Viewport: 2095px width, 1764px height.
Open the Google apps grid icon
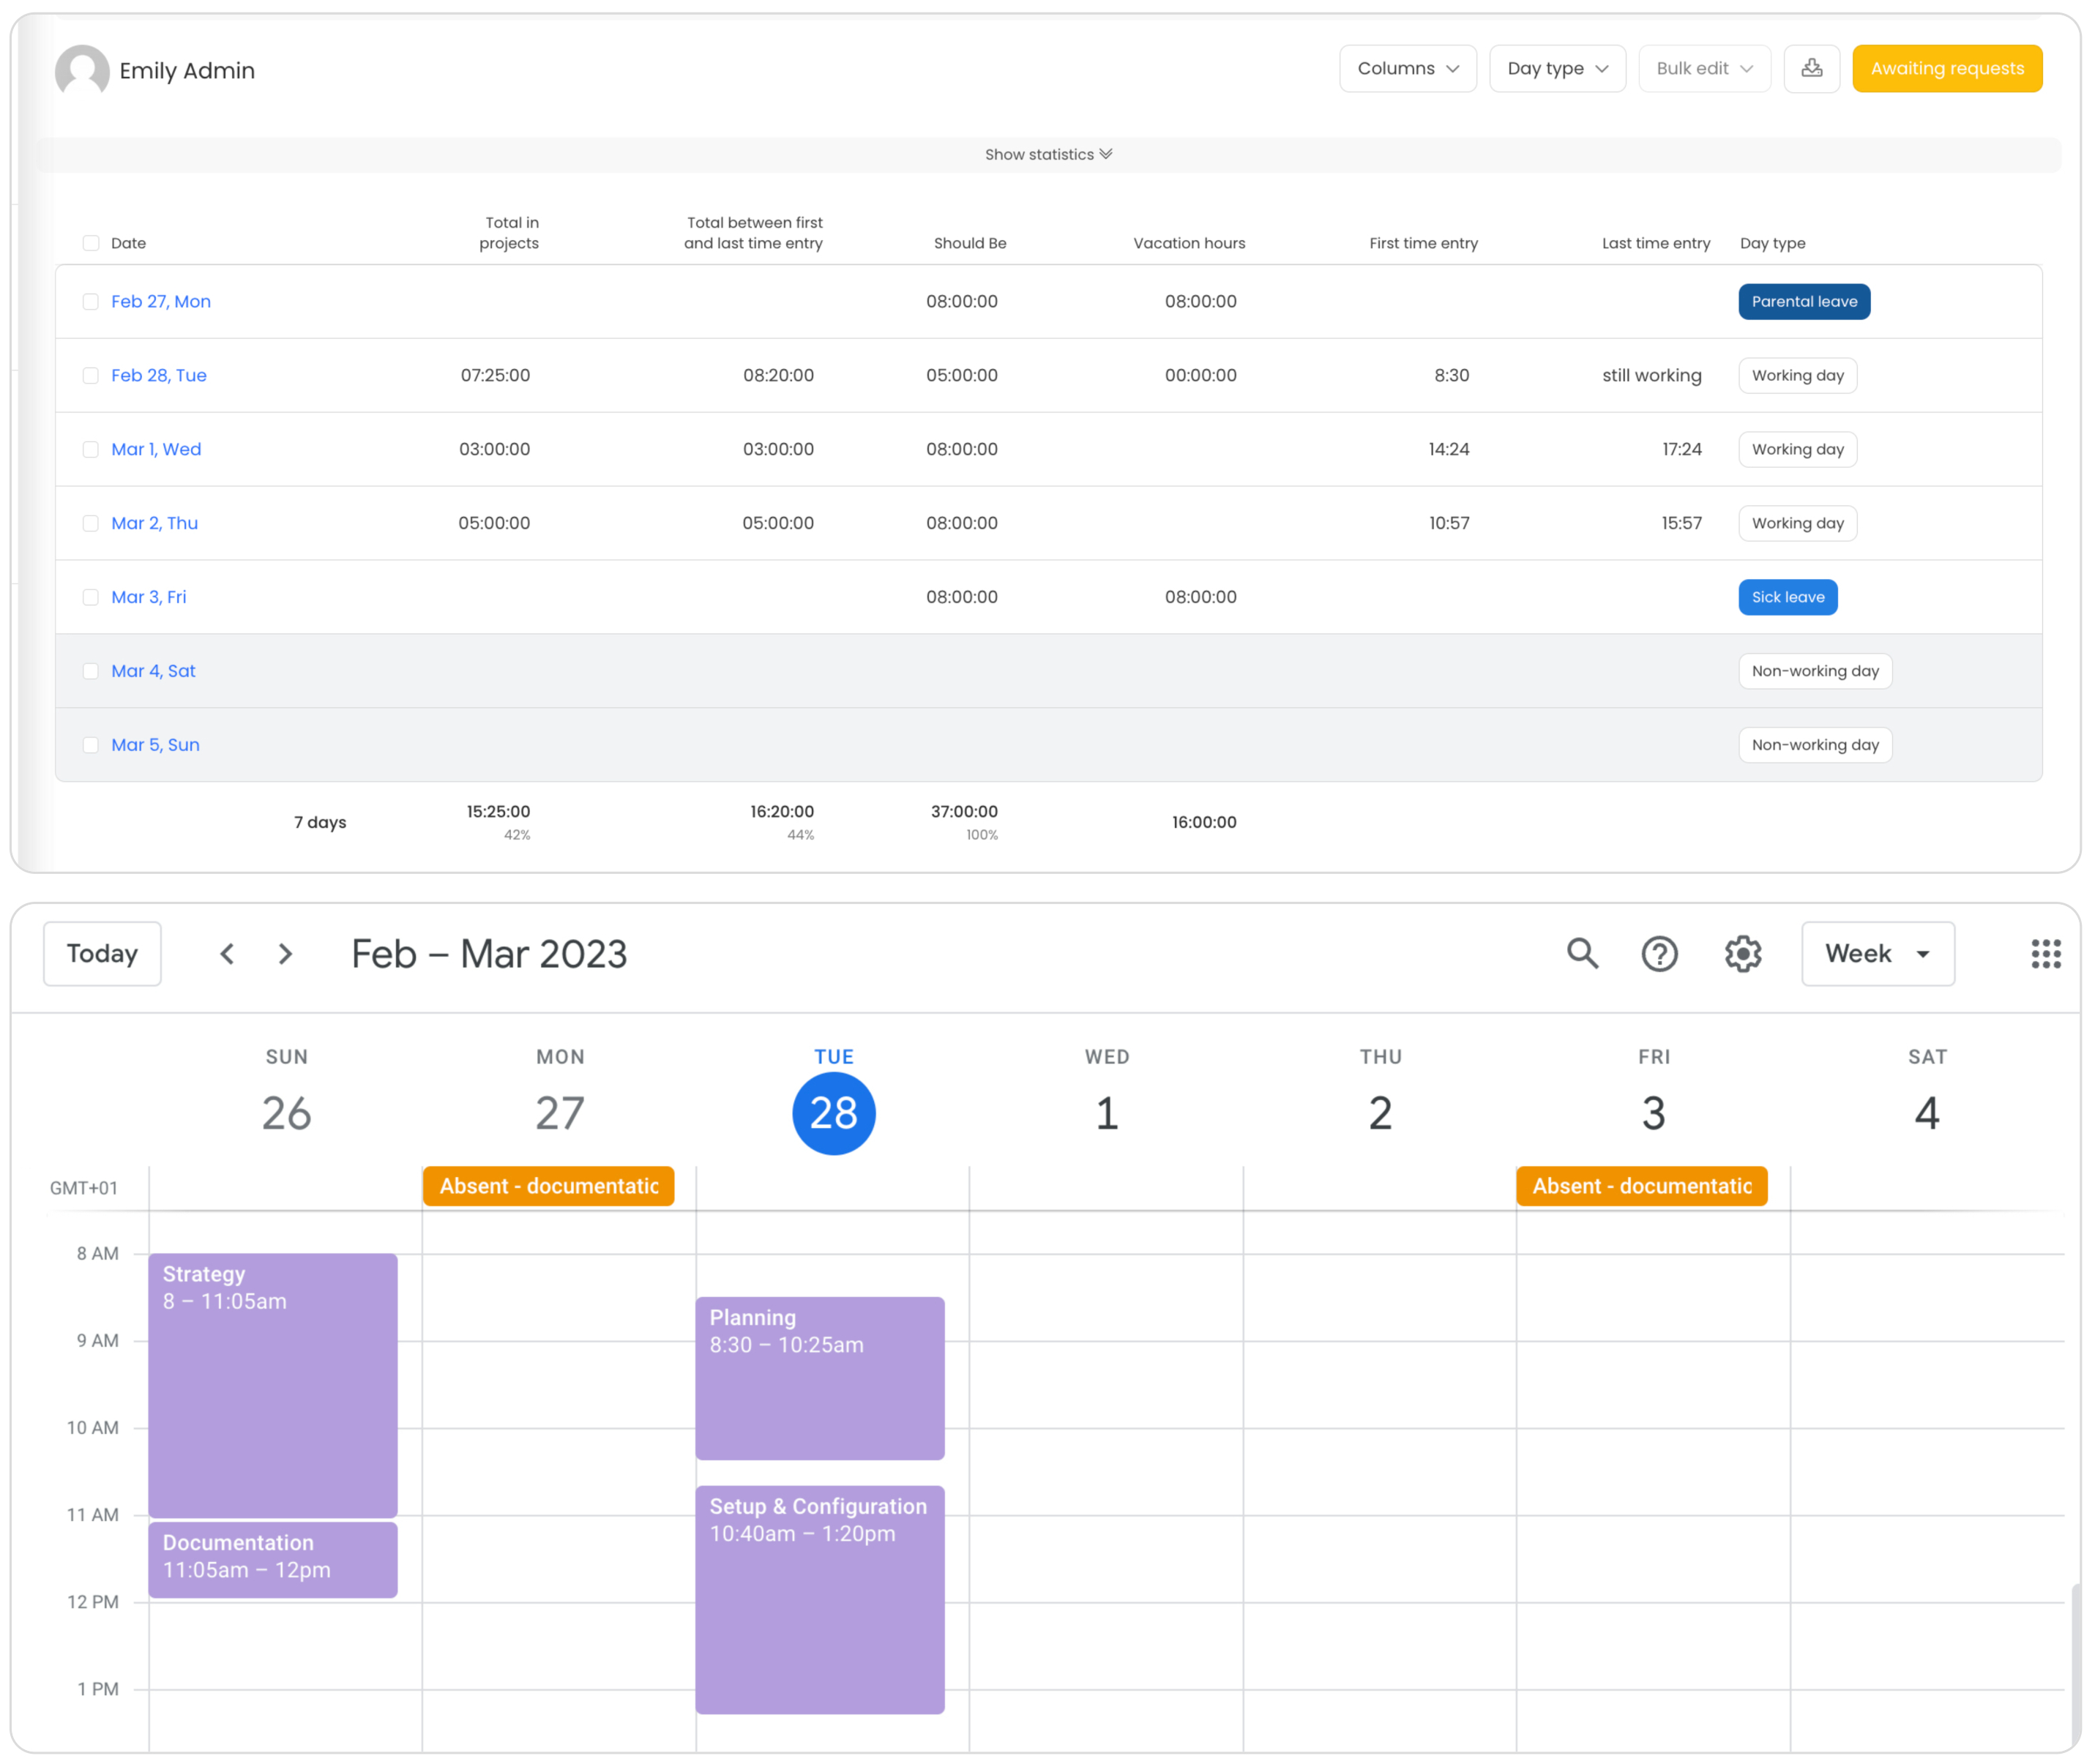tap(2045, 953)
